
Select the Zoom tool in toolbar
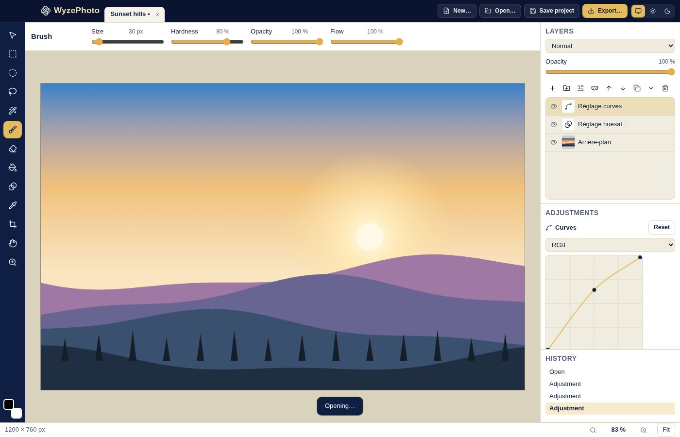[x=13, y=262]
